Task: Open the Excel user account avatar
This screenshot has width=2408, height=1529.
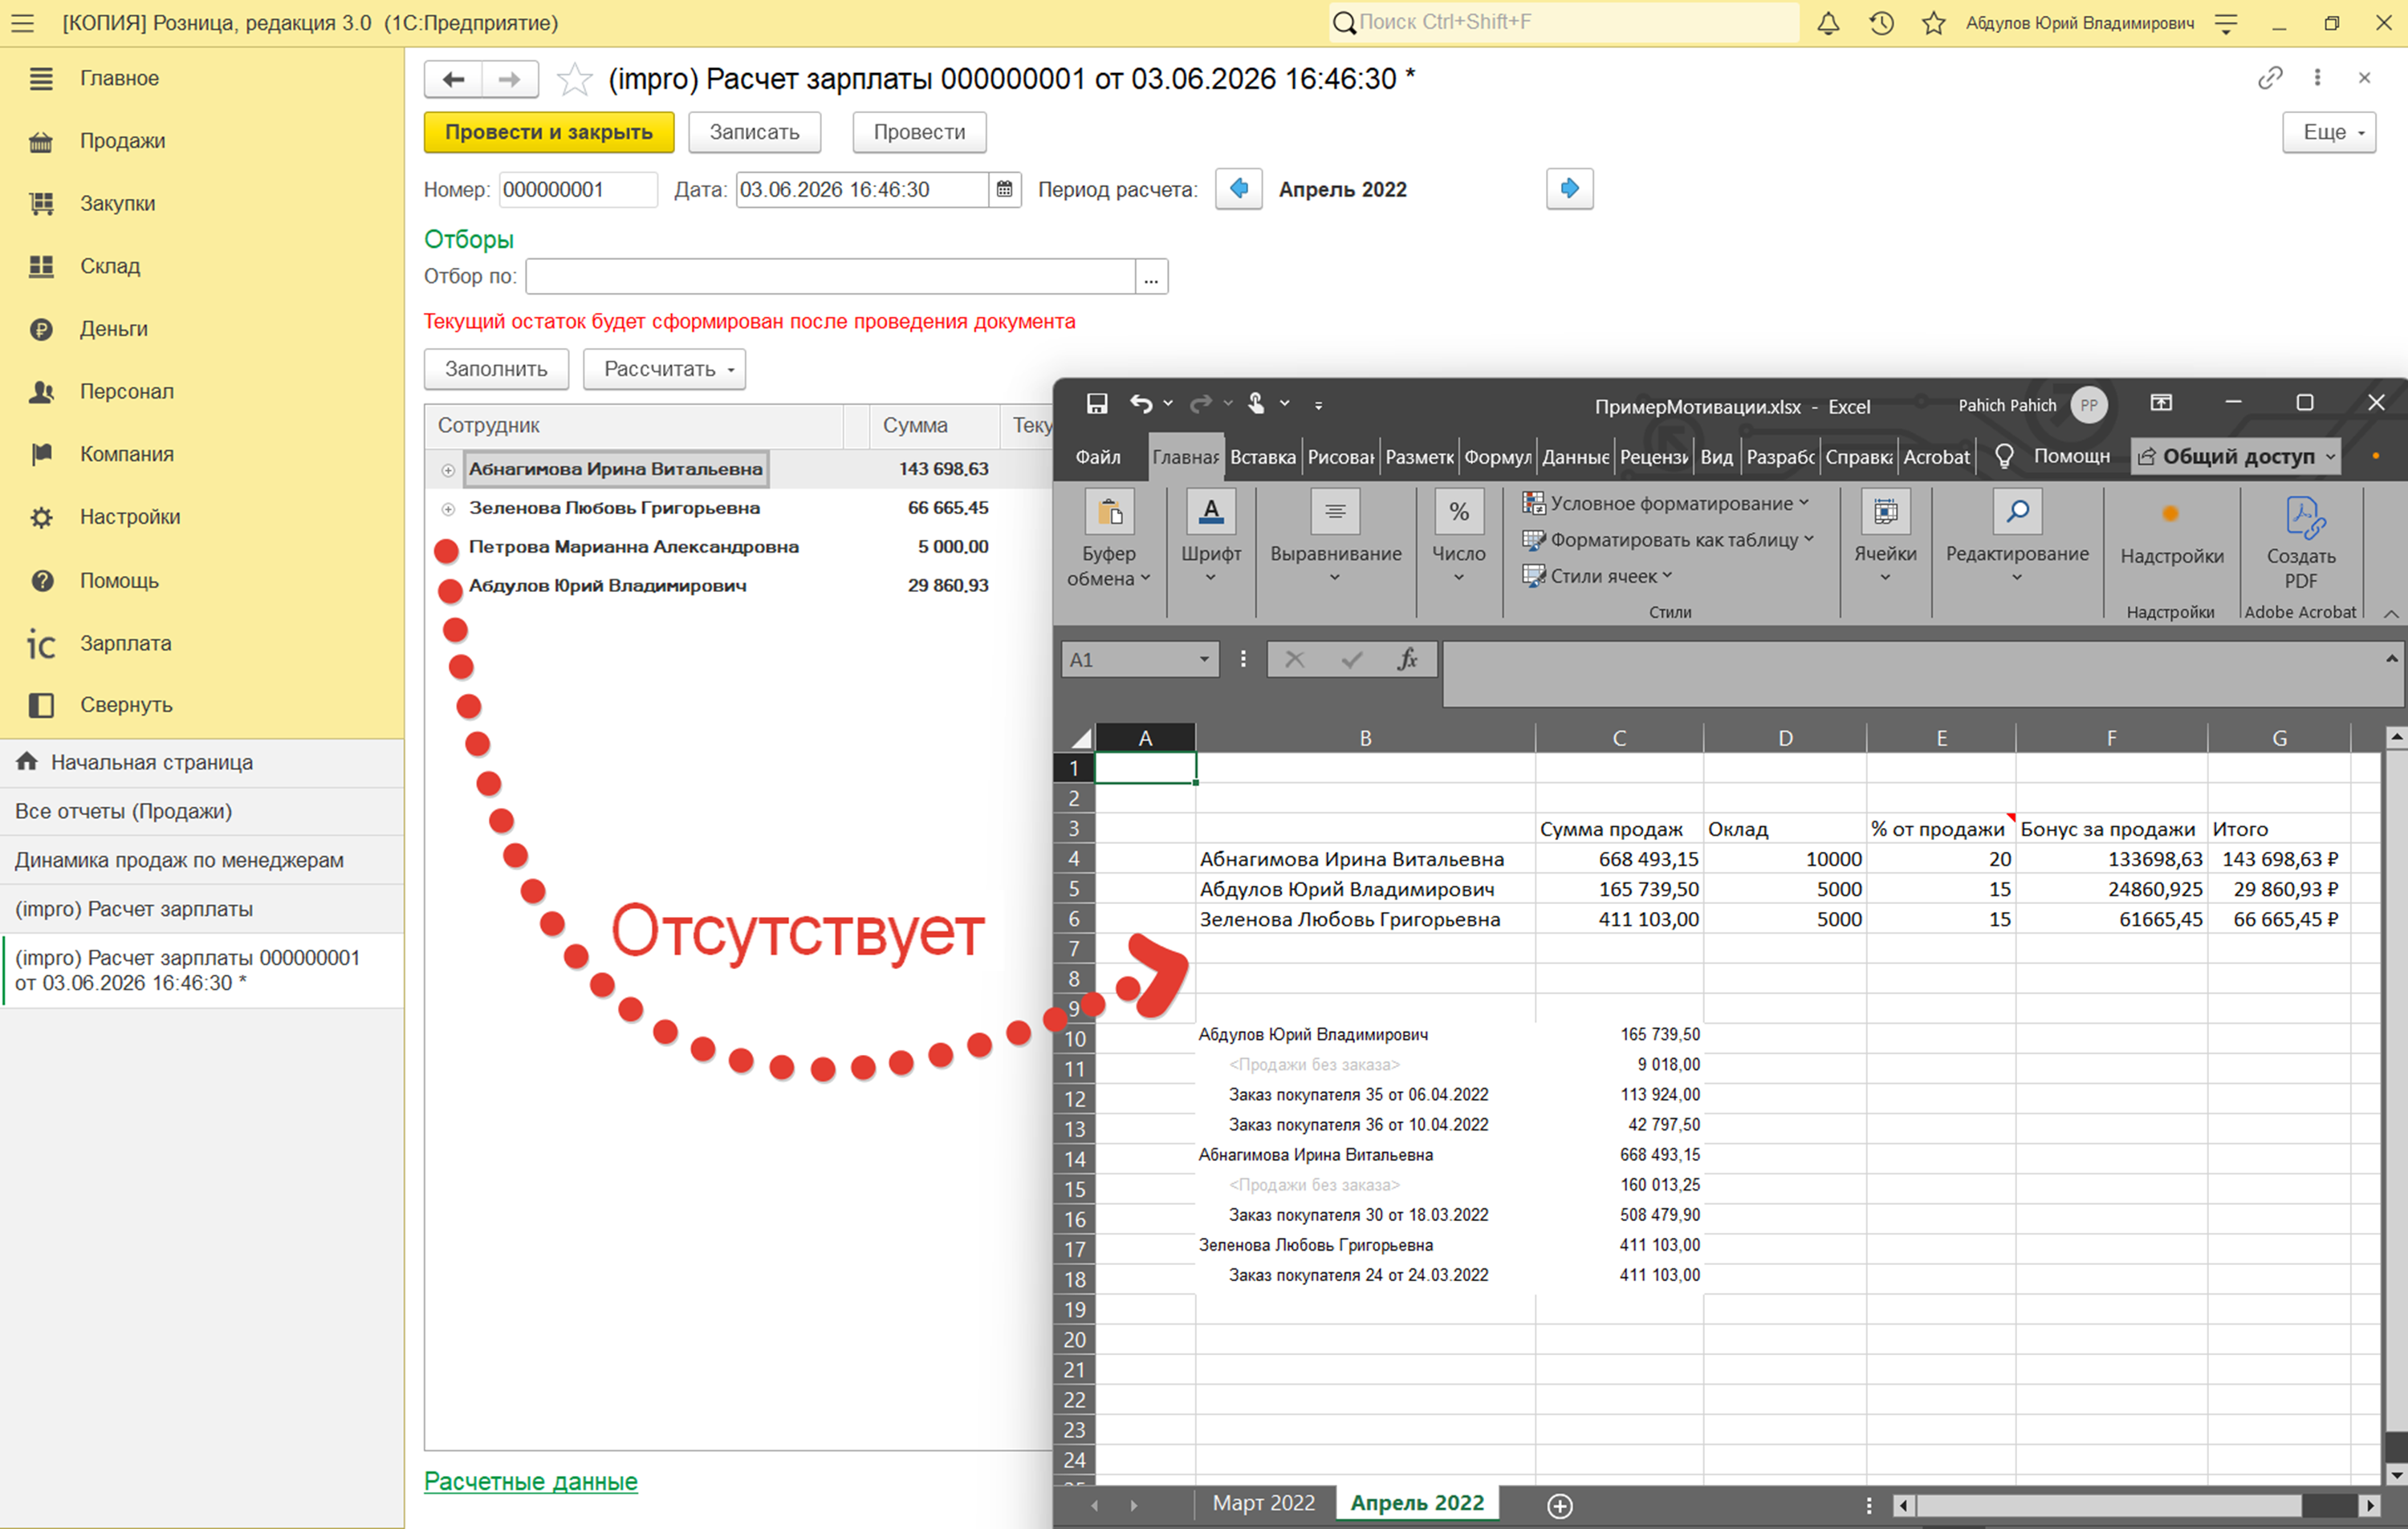Action: tap(2089, 405)
